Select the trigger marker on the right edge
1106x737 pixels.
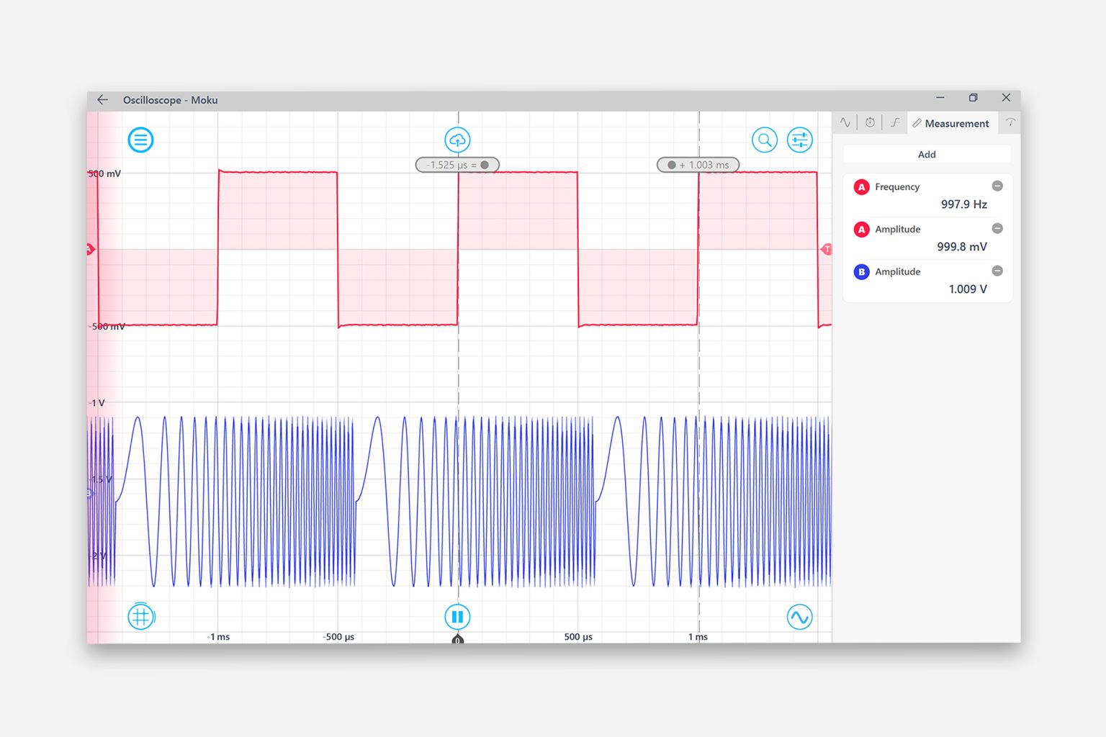(x=827, y=249)
